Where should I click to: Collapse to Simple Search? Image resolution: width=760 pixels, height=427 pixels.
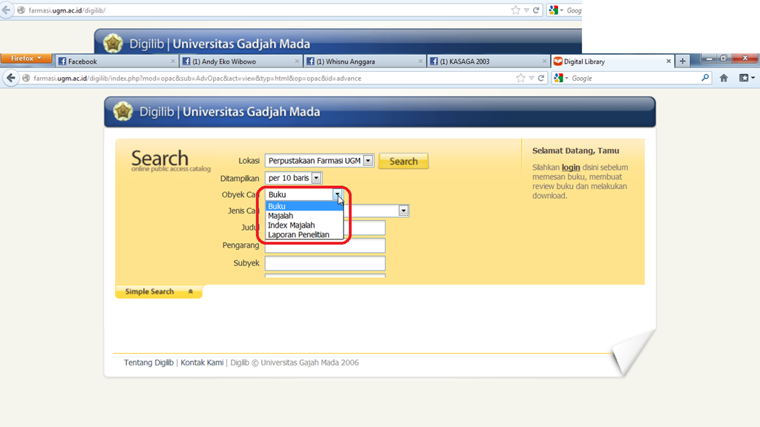pyautogui.click(x=159, y=291)
